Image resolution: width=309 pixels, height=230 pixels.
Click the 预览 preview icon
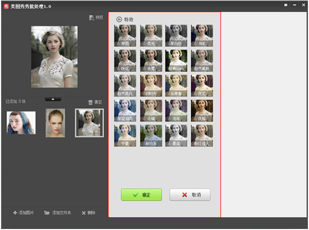(91, 18)
